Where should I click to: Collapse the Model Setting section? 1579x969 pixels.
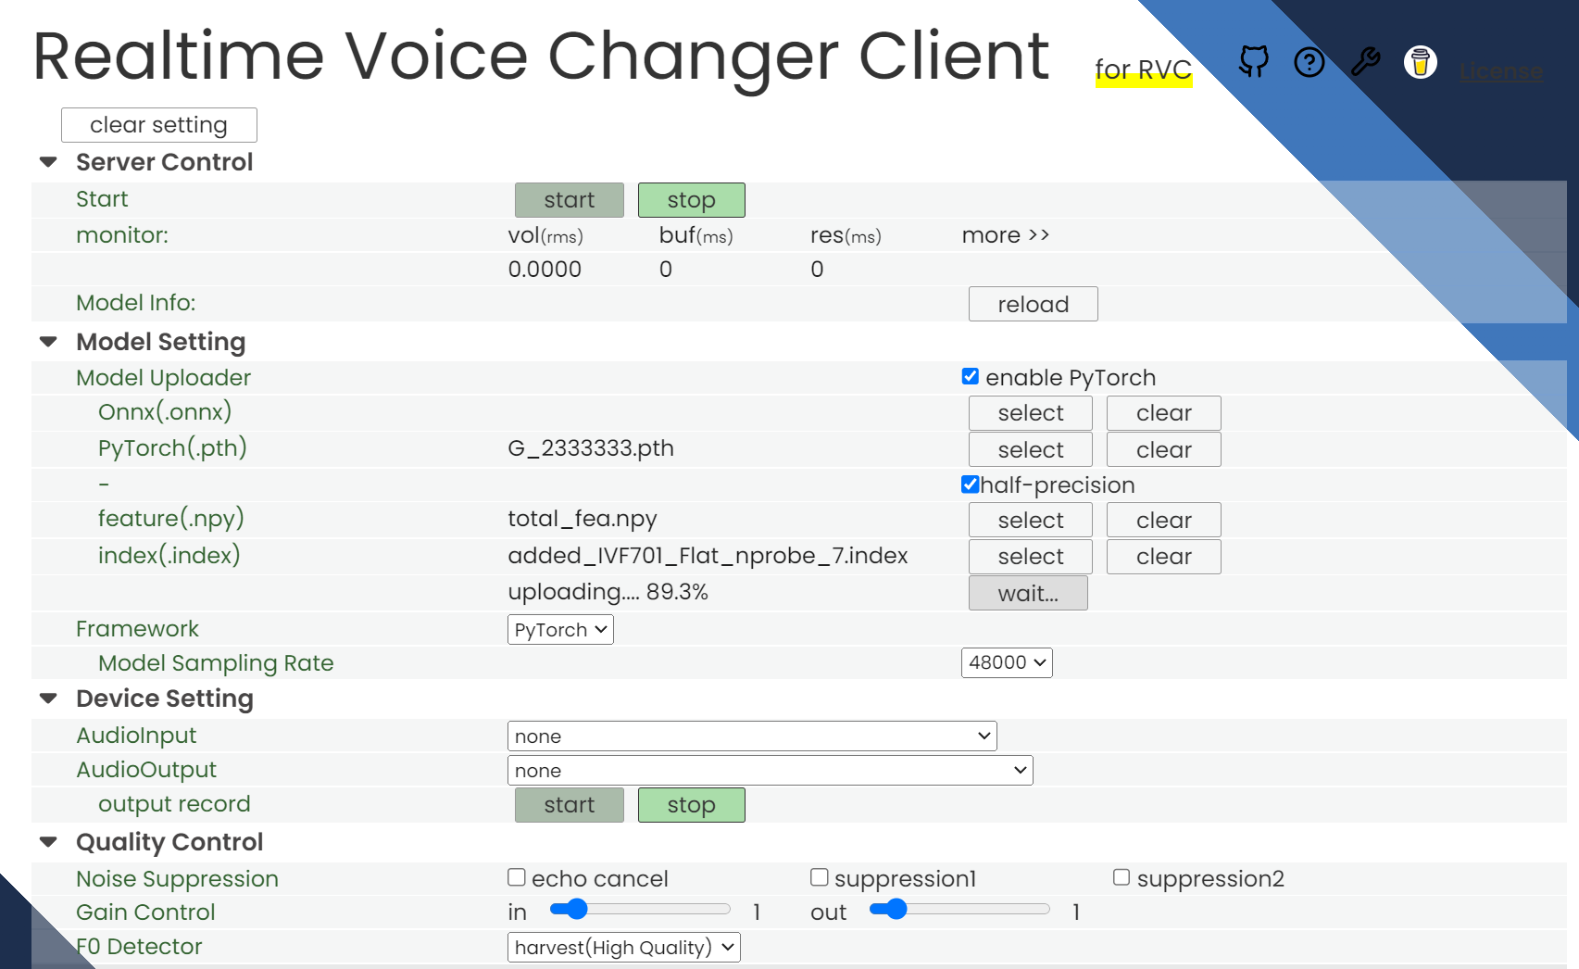[x=49, y=342]
